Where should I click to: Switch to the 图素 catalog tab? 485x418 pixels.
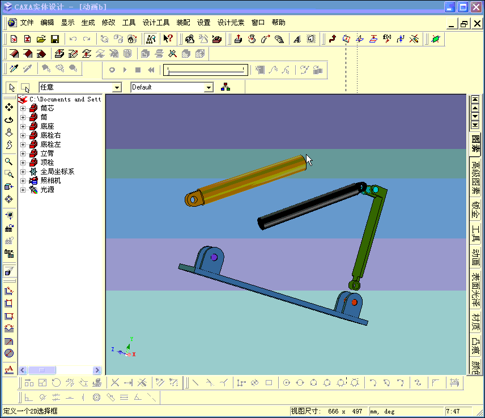point(475,144)
